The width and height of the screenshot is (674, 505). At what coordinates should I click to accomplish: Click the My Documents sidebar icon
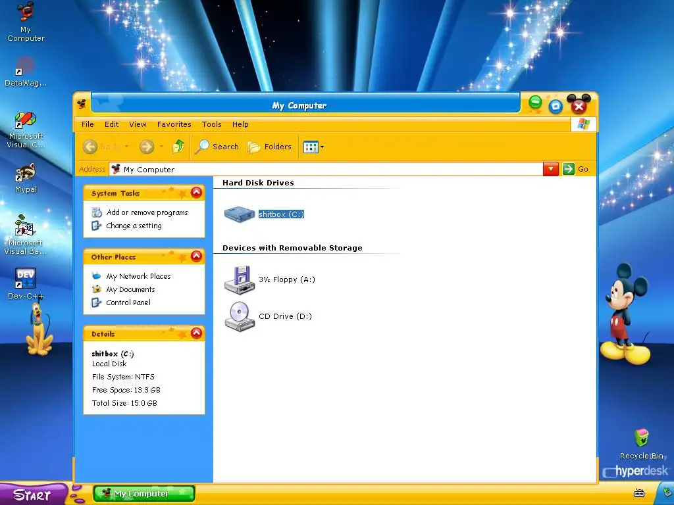pos(97,289)
